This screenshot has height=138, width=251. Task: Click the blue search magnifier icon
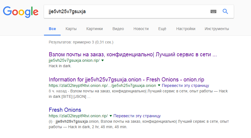tap(225, 11)
